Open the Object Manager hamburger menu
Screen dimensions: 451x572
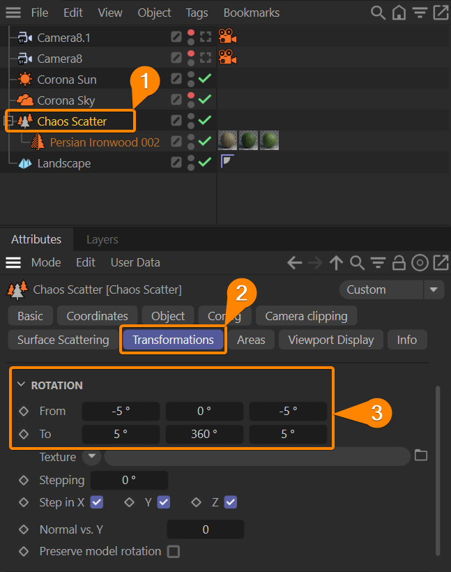(13, 13)
